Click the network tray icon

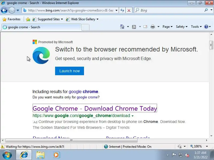pyautogui.click(x=180, y=155)
